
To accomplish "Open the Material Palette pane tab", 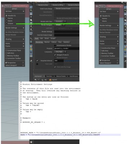I will pos(61,76).
